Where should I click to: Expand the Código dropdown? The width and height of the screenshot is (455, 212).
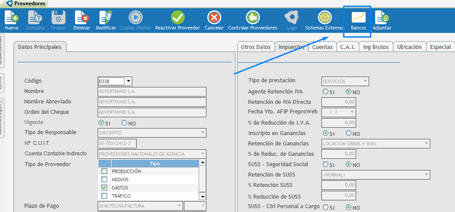pyautogui.click(x=128, y=81)
